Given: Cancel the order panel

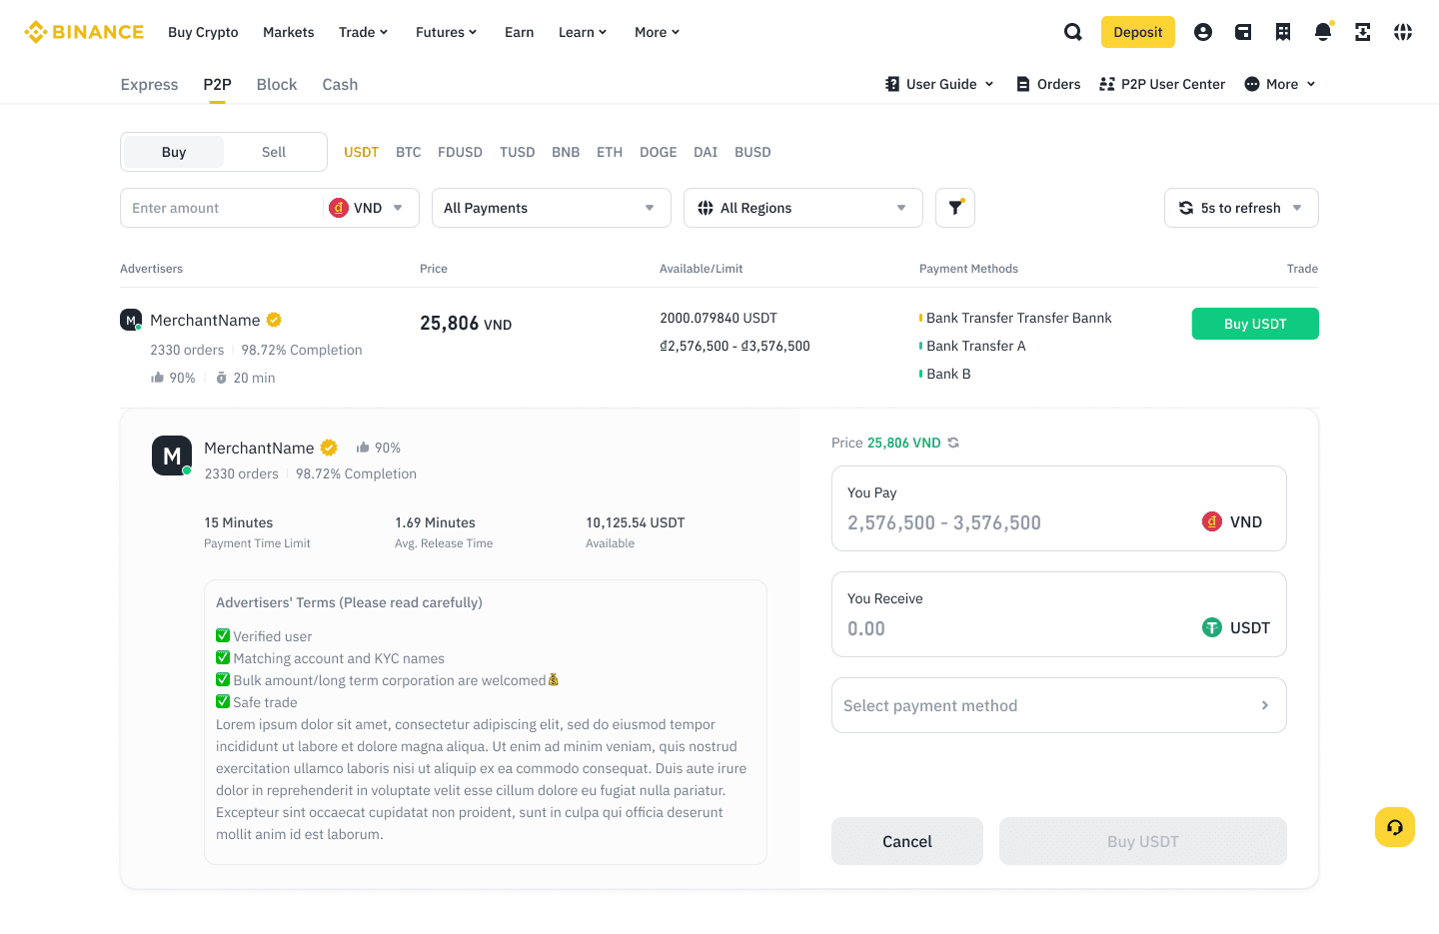Looking at the screenshot, I should click(x=907, y=841).
